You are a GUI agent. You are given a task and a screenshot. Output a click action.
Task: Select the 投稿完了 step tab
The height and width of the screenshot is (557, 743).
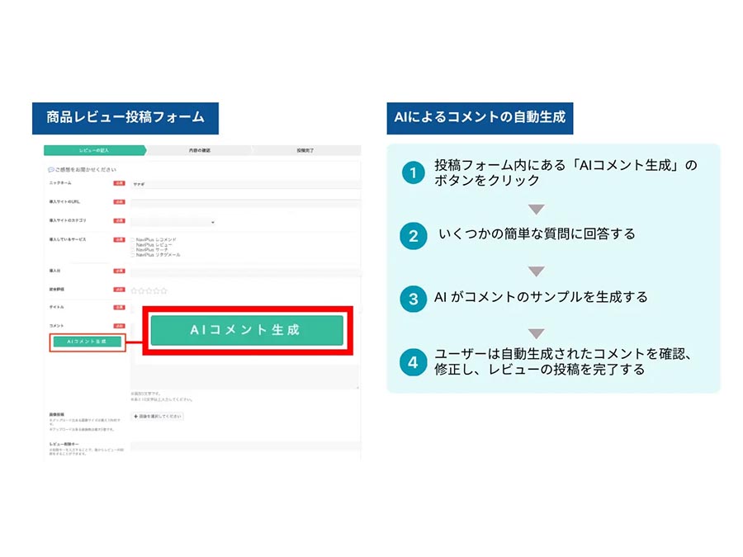pyautogui.click(x=305, y=150)
